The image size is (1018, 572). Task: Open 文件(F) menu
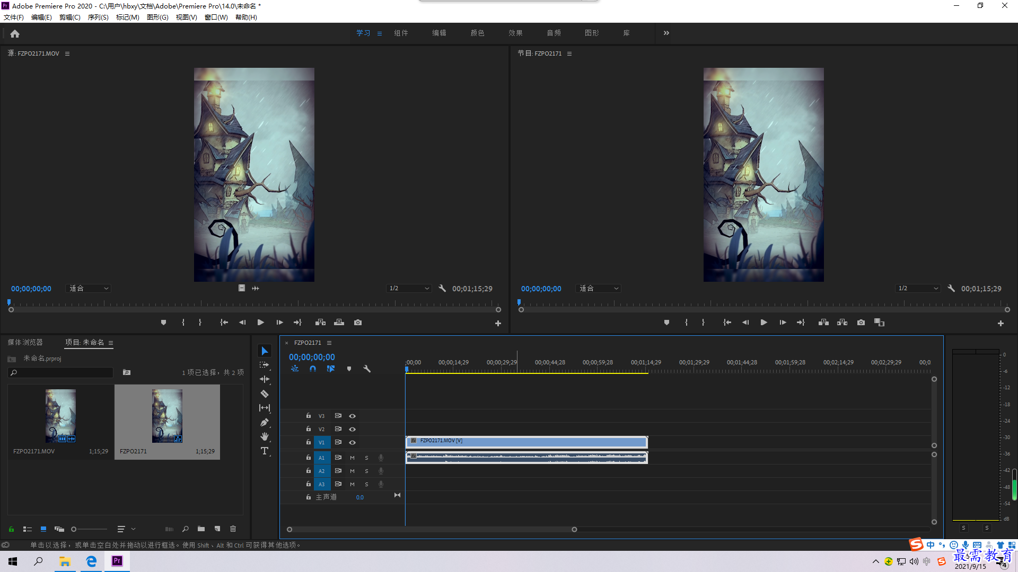pyautogui.click(x=14, y=17)
